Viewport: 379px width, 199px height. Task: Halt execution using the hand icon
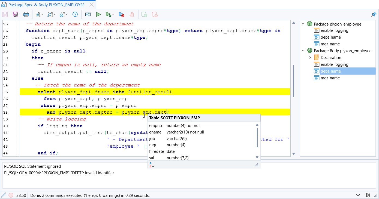click(132, 14)
